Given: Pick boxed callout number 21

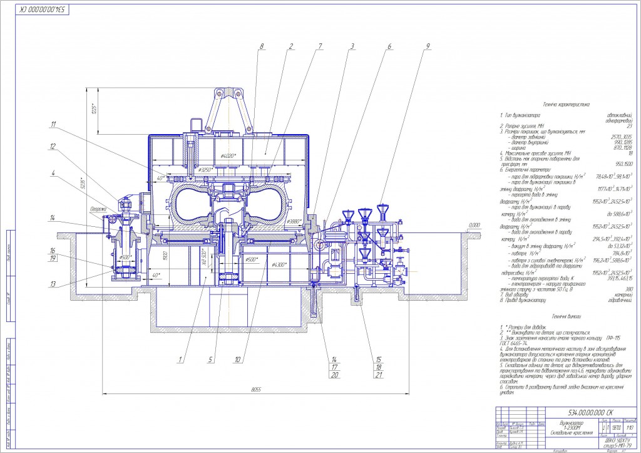Looking at the screenshot, I should [379, 375].
